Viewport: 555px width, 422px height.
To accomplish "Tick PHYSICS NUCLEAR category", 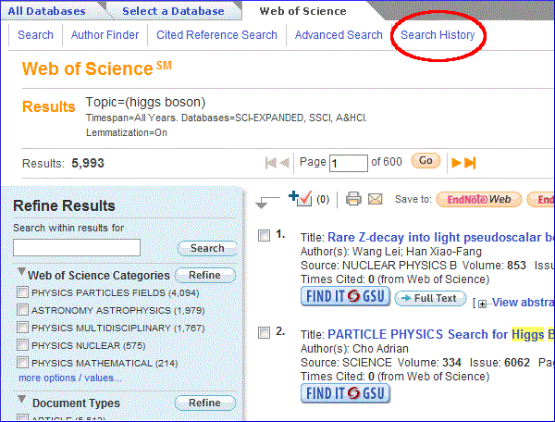I will coord(22,344).
